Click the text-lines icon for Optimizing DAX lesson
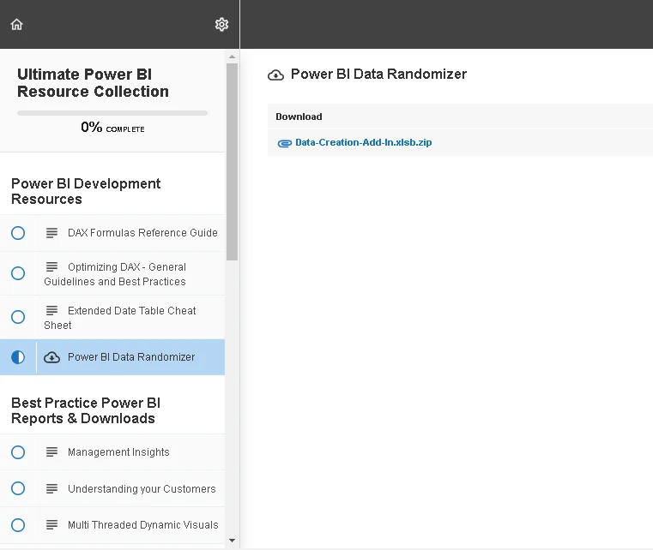Viewport: 653px width, 550px height. point(51,266)
